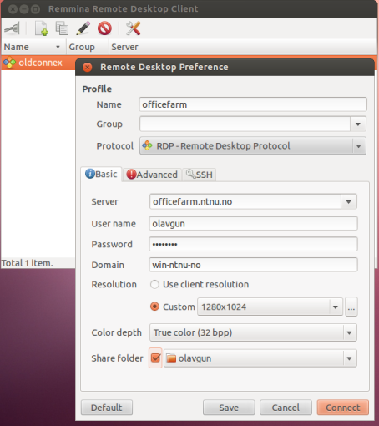The width and height of the screenshot is (379, 426).
Task: Create a new remote desktop file
Action: click(x=42, y=28)
